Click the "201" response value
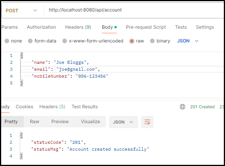 [77, 142]
